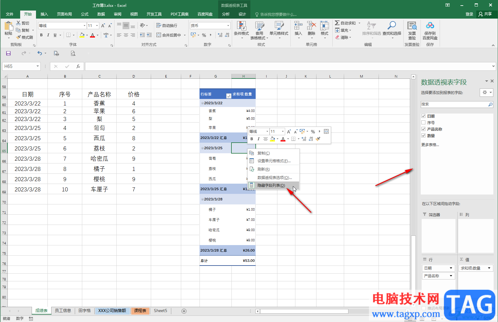
Task: Switch to the 员工信息 sheet tab
Action: point(63,311)
